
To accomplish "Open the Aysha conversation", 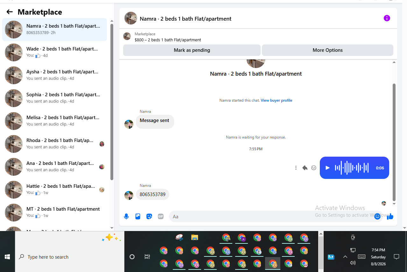I will point(54,75).
